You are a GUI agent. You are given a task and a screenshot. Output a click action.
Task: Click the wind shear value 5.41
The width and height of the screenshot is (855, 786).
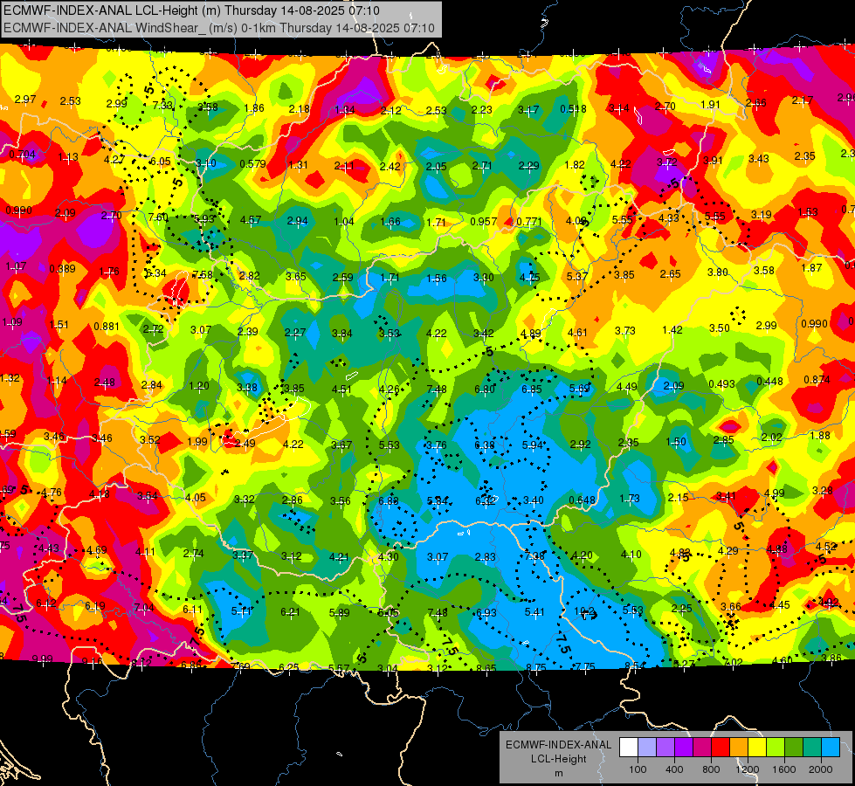click(x=534, y=612)
